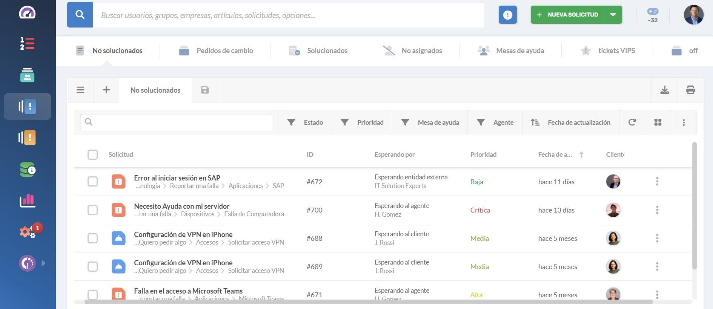Click the vertical scrollbar of the list

(x=694, y=206)
